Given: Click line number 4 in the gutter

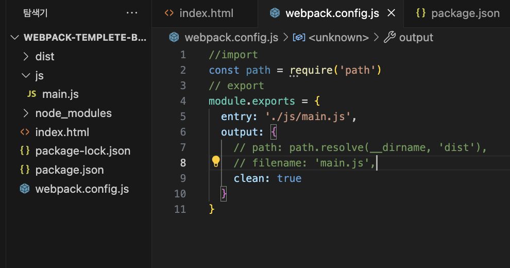Looking at the screenshot, I should coord(183,101).
